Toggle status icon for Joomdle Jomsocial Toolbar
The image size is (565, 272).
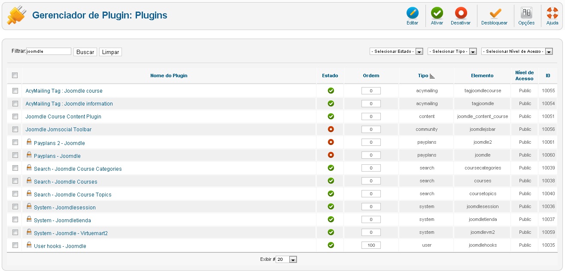331,129
